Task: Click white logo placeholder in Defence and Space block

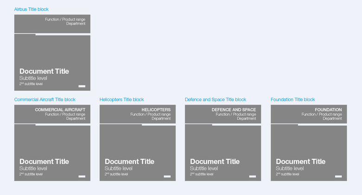Action: (252, 176)
